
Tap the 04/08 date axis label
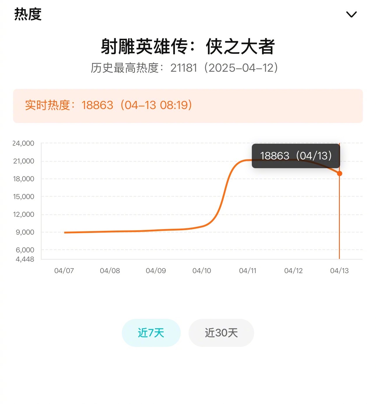(x=110, y=270)
